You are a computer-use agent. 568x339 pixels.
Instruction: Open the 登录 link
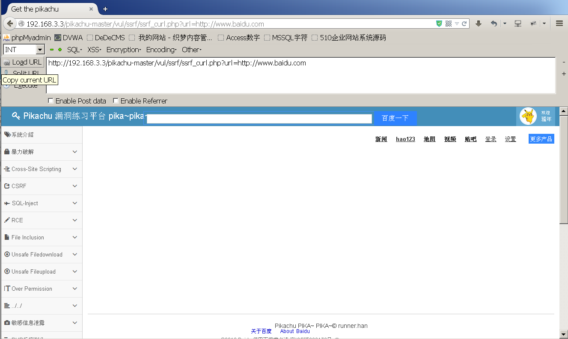(491, 139)
